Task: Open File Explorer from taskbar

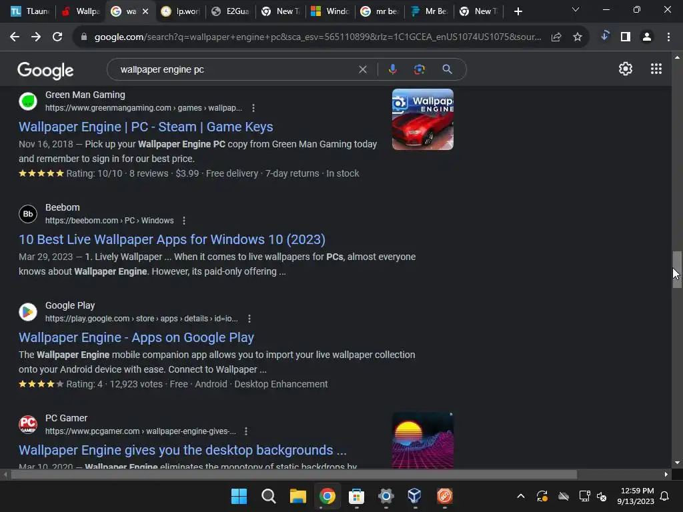Action: click(x=298, y=496)
